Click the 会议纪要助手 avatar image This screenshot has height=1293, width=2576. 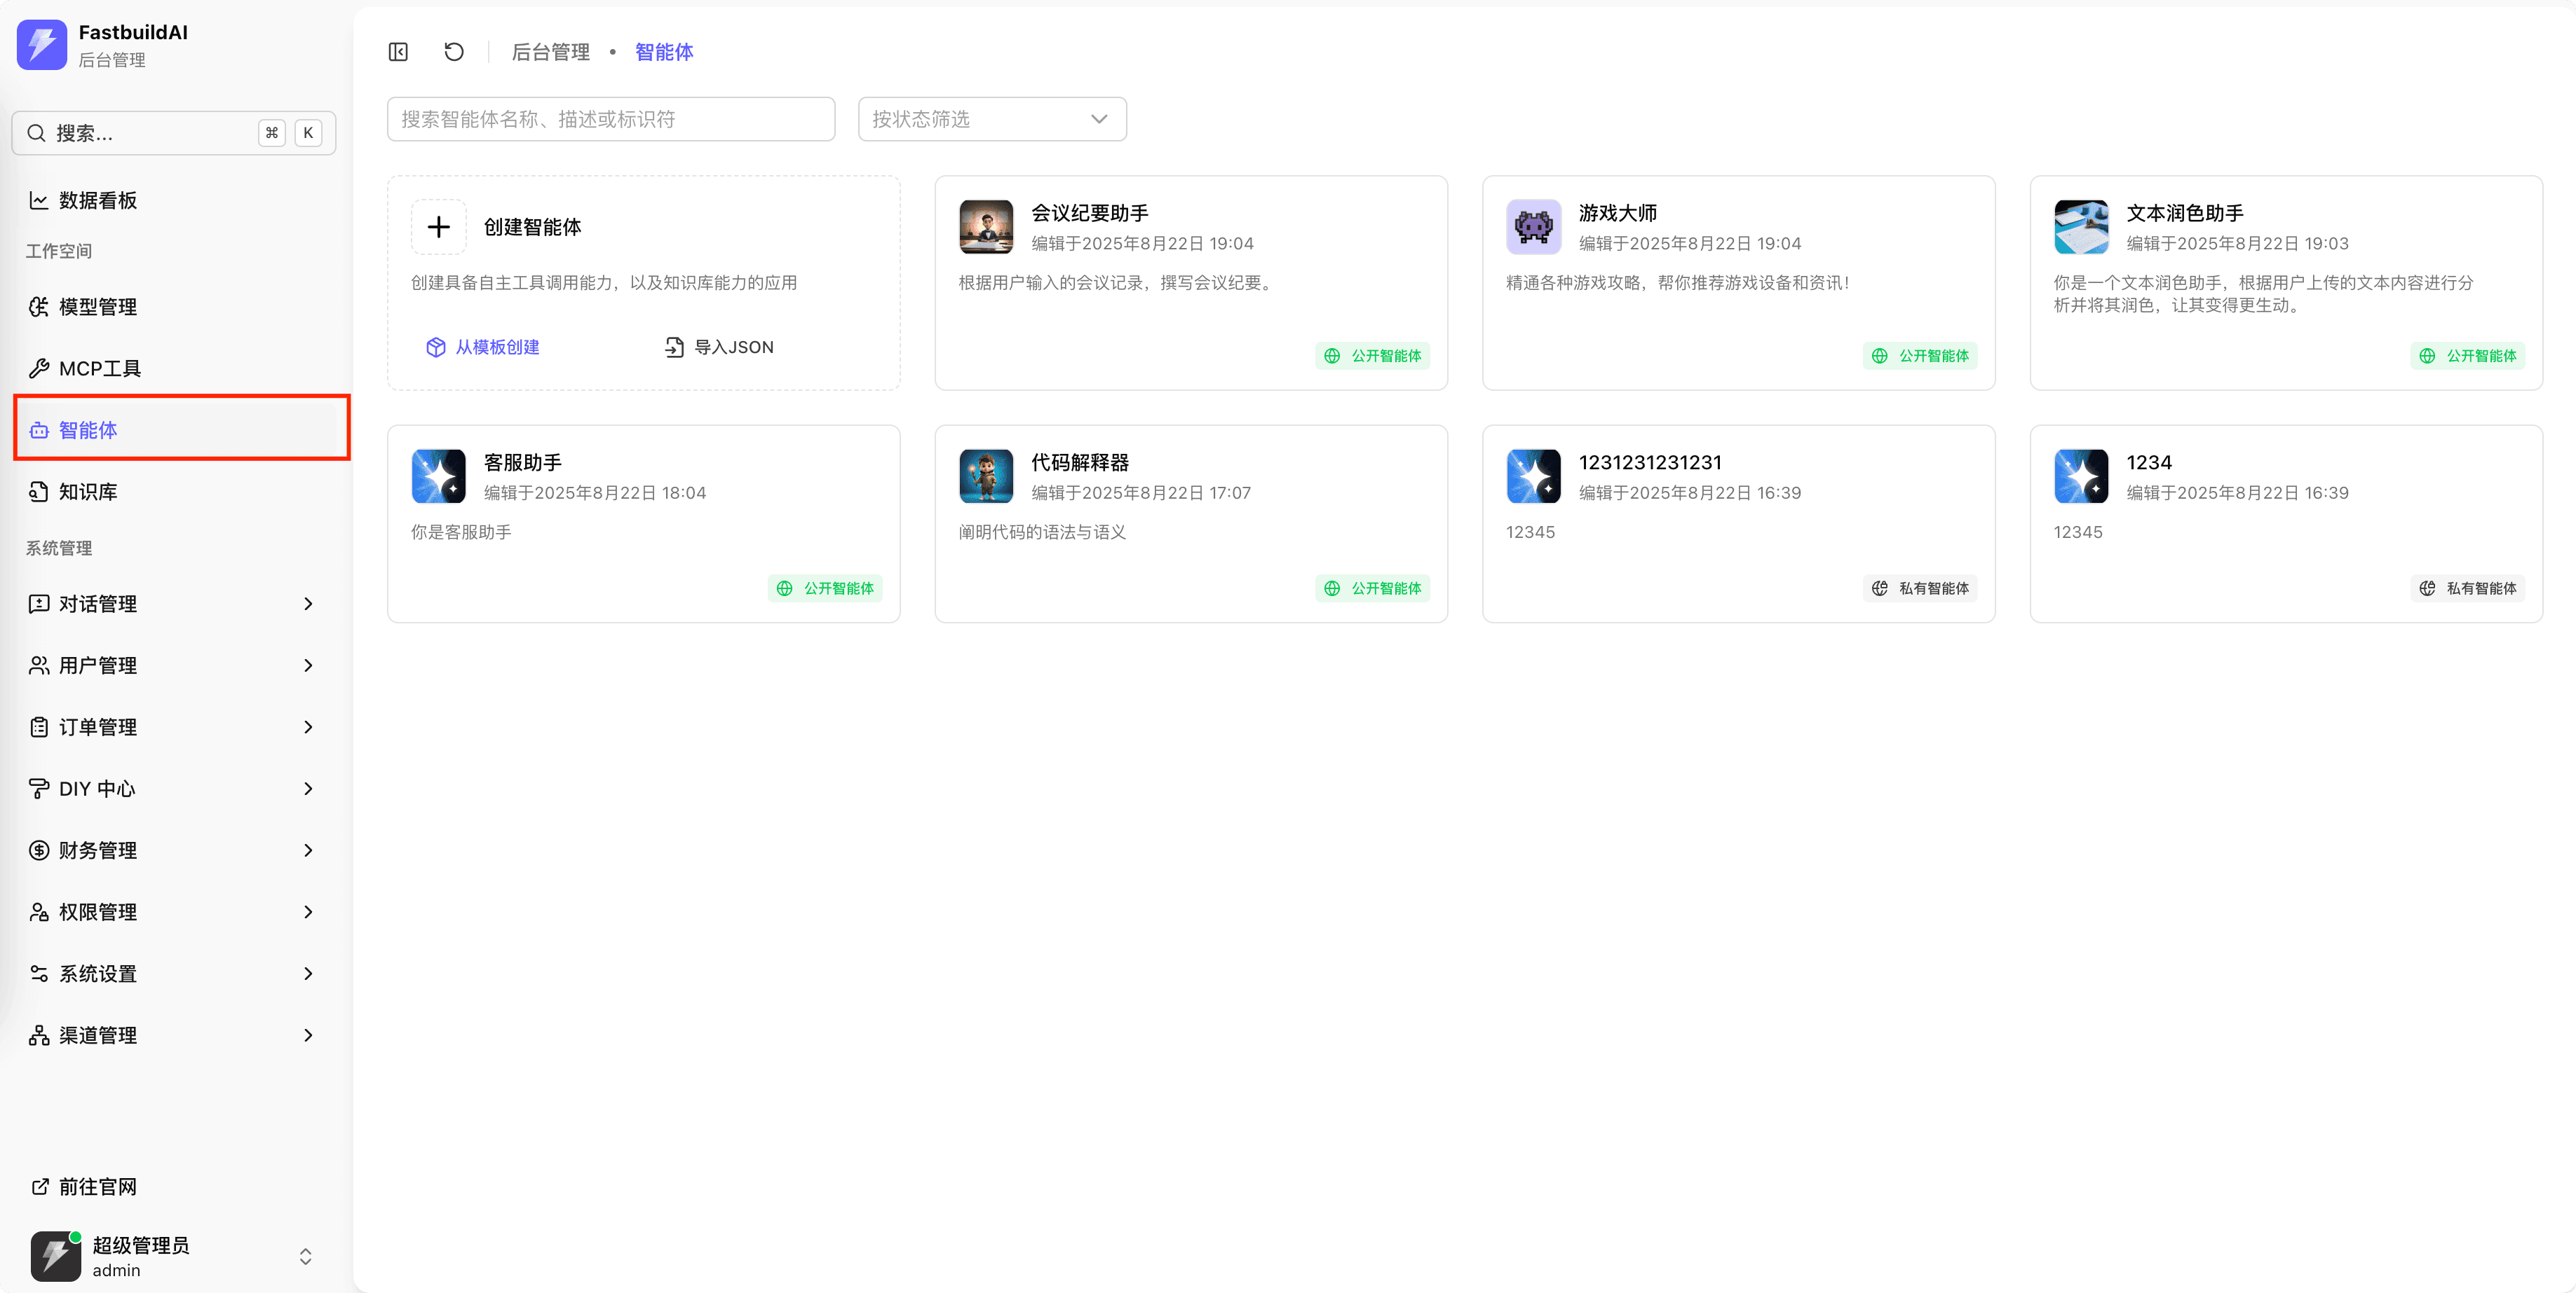click(986, 227)
